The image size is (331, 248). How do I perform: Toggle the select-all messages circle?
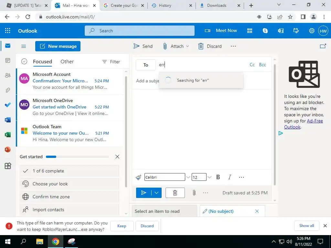[x=24, y=62]
